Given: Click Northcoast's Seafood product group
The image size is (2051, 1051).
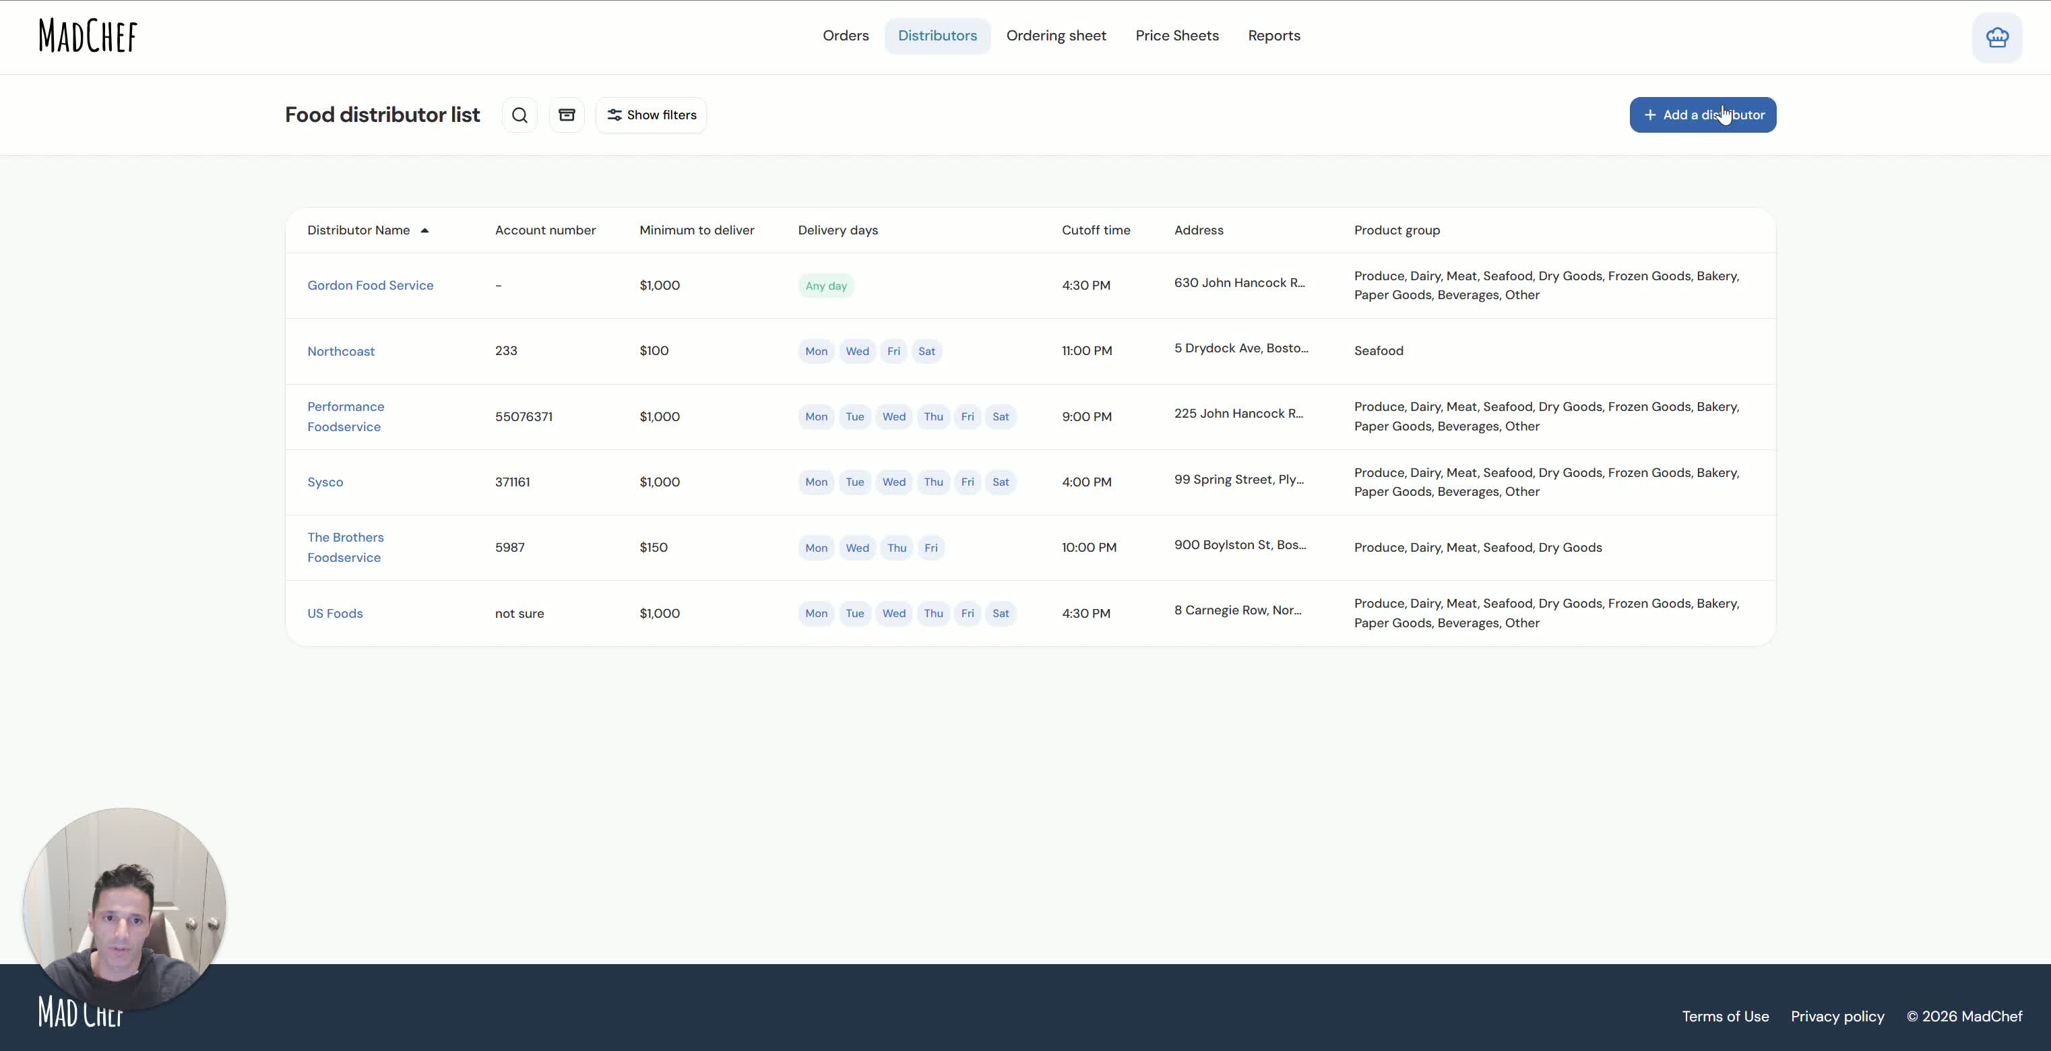Looking at the screenshot, I should point(1378,351).
